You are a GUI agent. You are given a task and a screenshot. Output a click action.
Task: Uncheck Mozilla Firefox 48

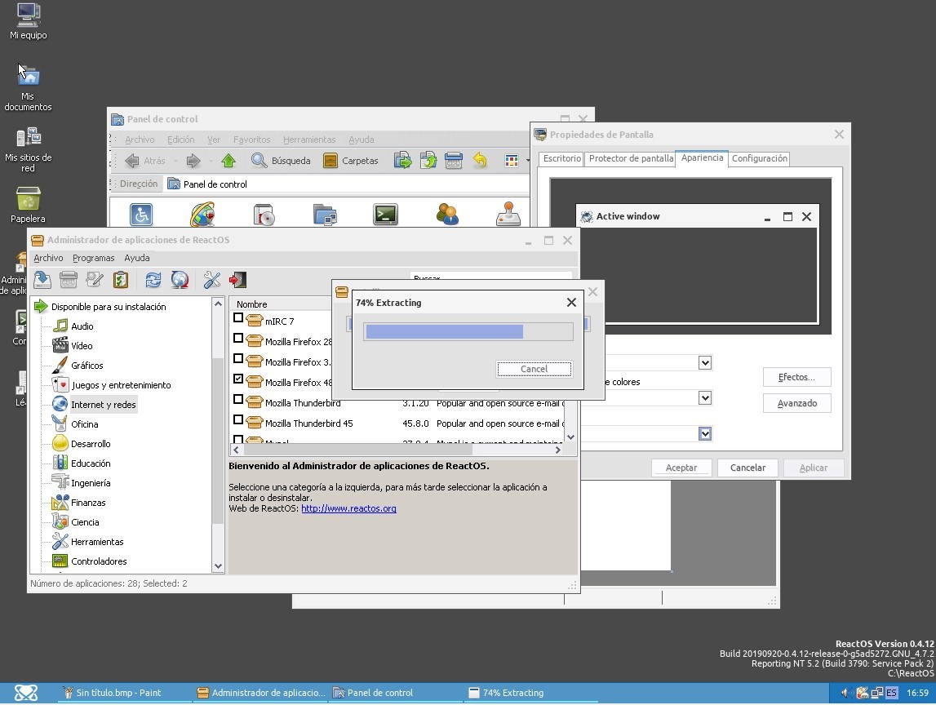point(238,379)
